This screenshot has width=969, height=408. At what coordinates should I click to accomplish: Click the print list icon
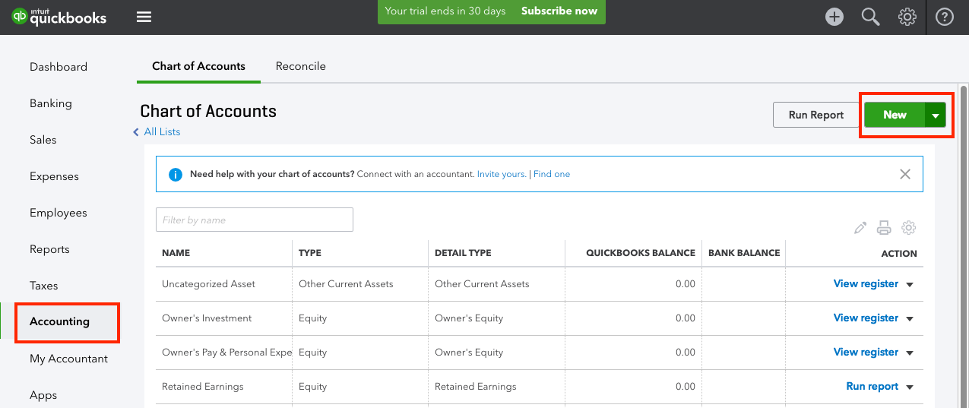click(x=884, y=227)
